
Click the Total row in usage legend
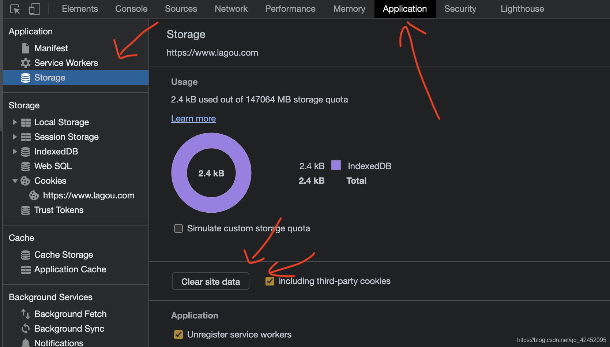point(333,181)
